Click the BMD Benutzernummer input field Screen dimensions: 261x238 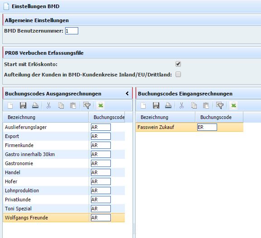(71, 31)
